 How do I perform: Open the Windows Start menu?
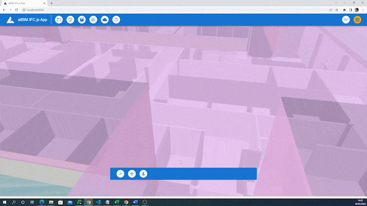click(4, 202)
